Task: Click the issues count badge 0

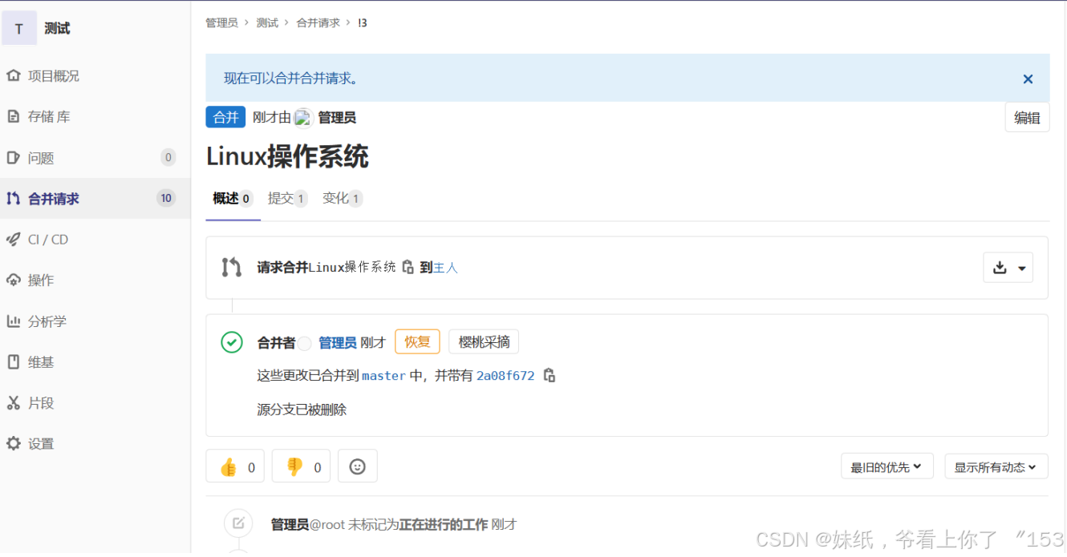Action: click(x=168, y=157)
